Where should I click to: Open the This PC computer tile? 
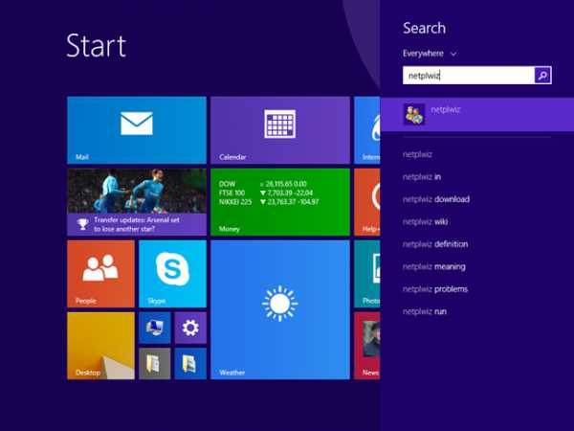(155, 328)
